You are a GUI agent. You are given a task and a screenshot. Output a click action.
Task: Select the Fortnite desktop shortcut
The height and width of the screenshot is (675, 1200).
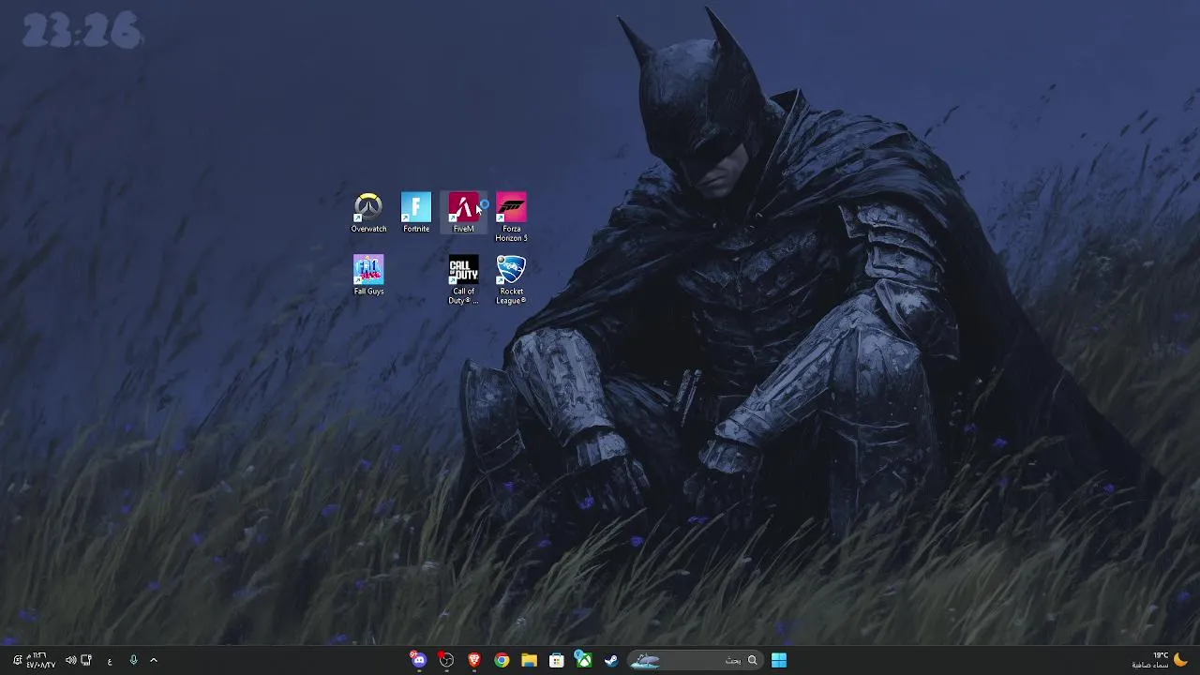(416, 213)
